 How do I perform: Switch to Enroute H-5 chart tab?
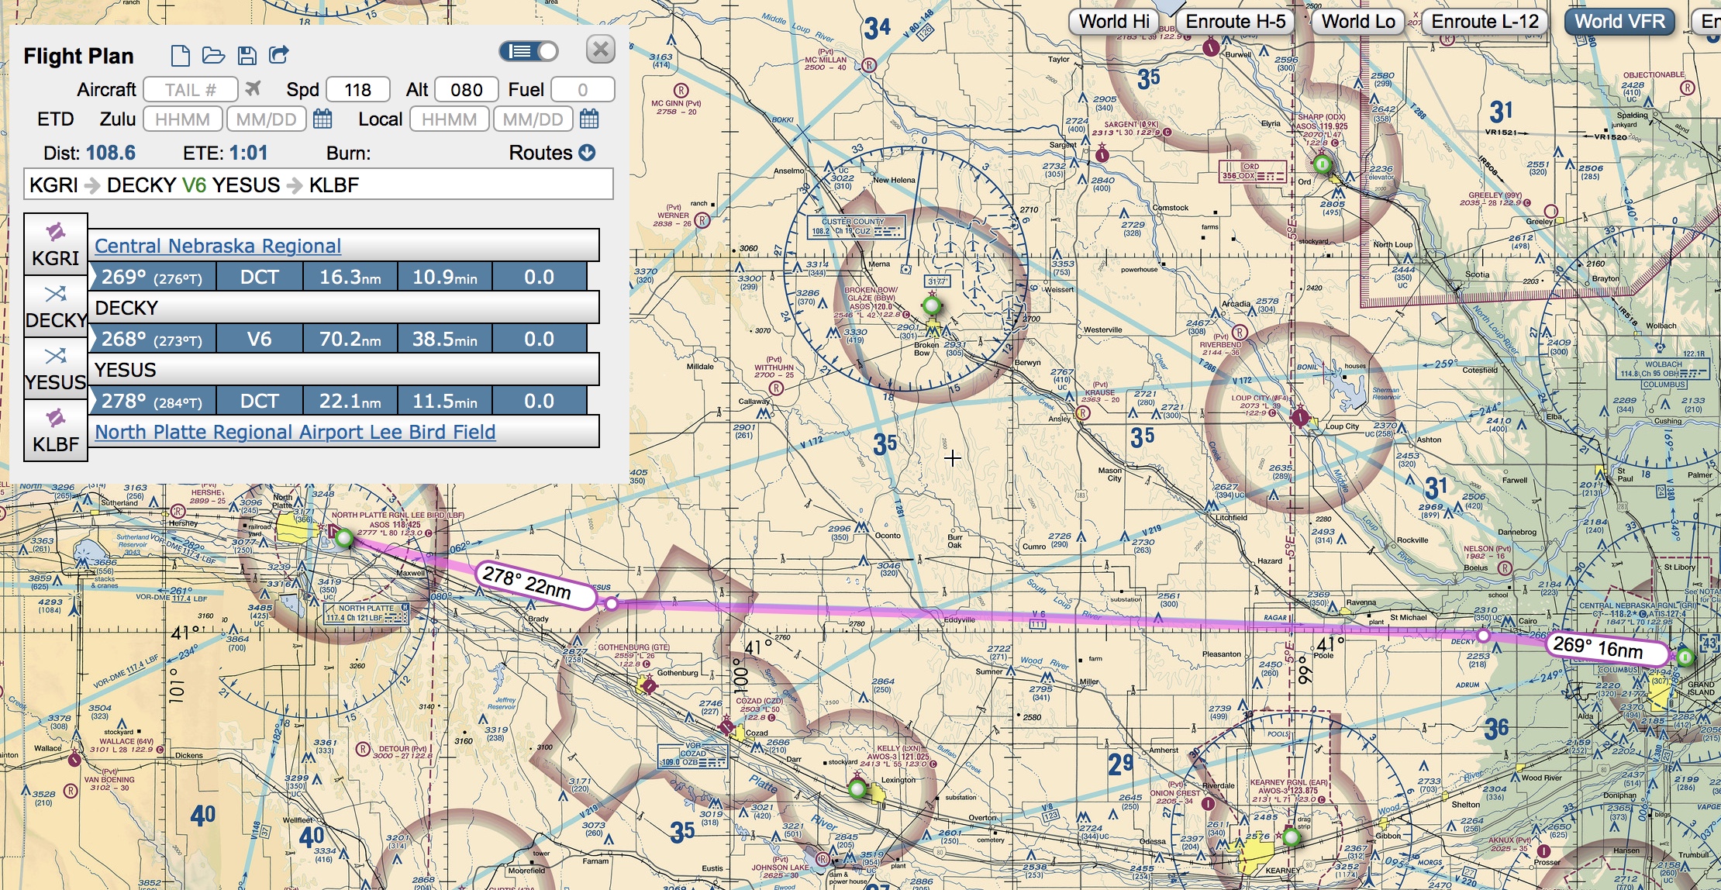point(1236,22)
